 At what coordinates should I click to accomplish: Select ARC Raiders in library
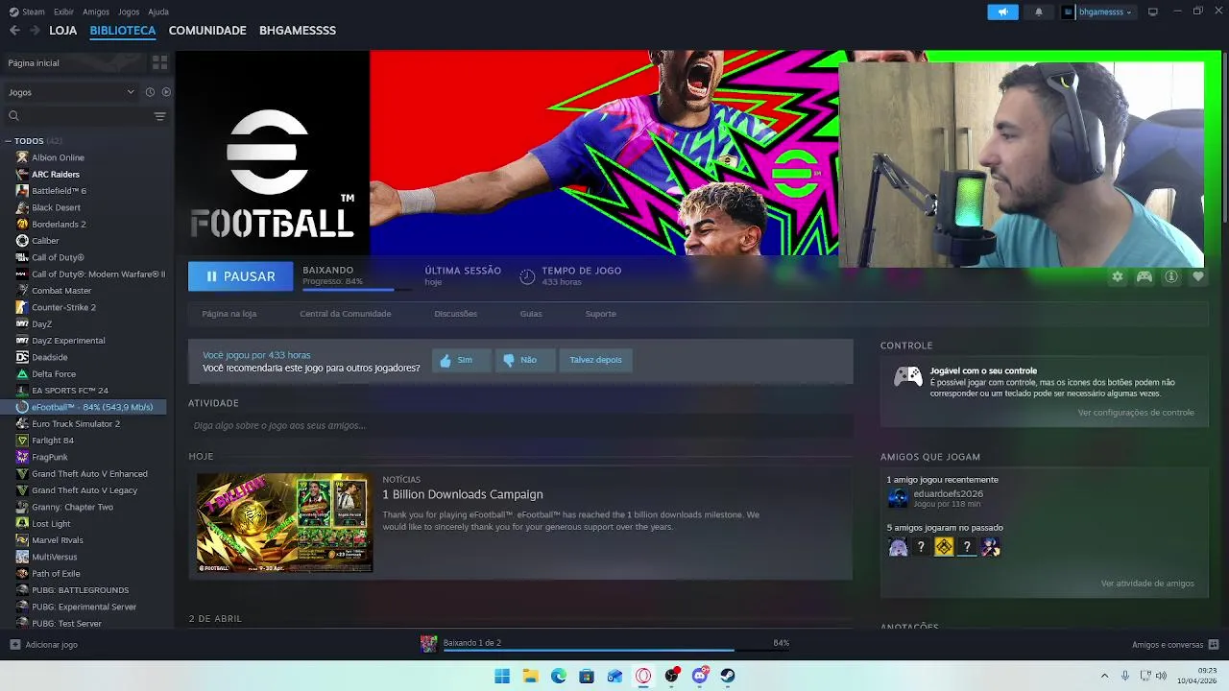coord(56,175)
